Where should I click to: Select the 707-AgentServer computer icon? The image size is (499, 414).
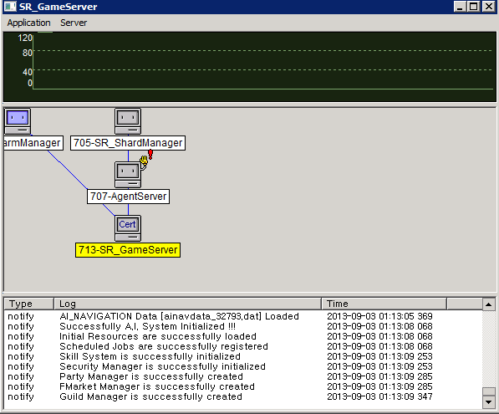coord(128,175)
